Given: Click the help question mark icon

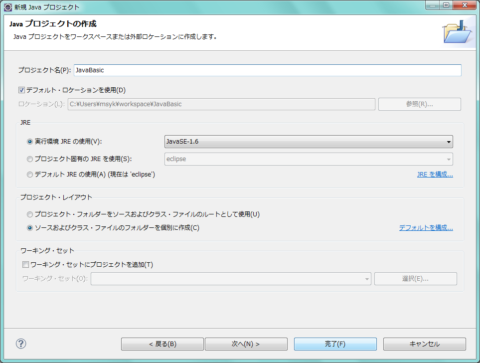Looking at the screenshot, I should 21,344.
